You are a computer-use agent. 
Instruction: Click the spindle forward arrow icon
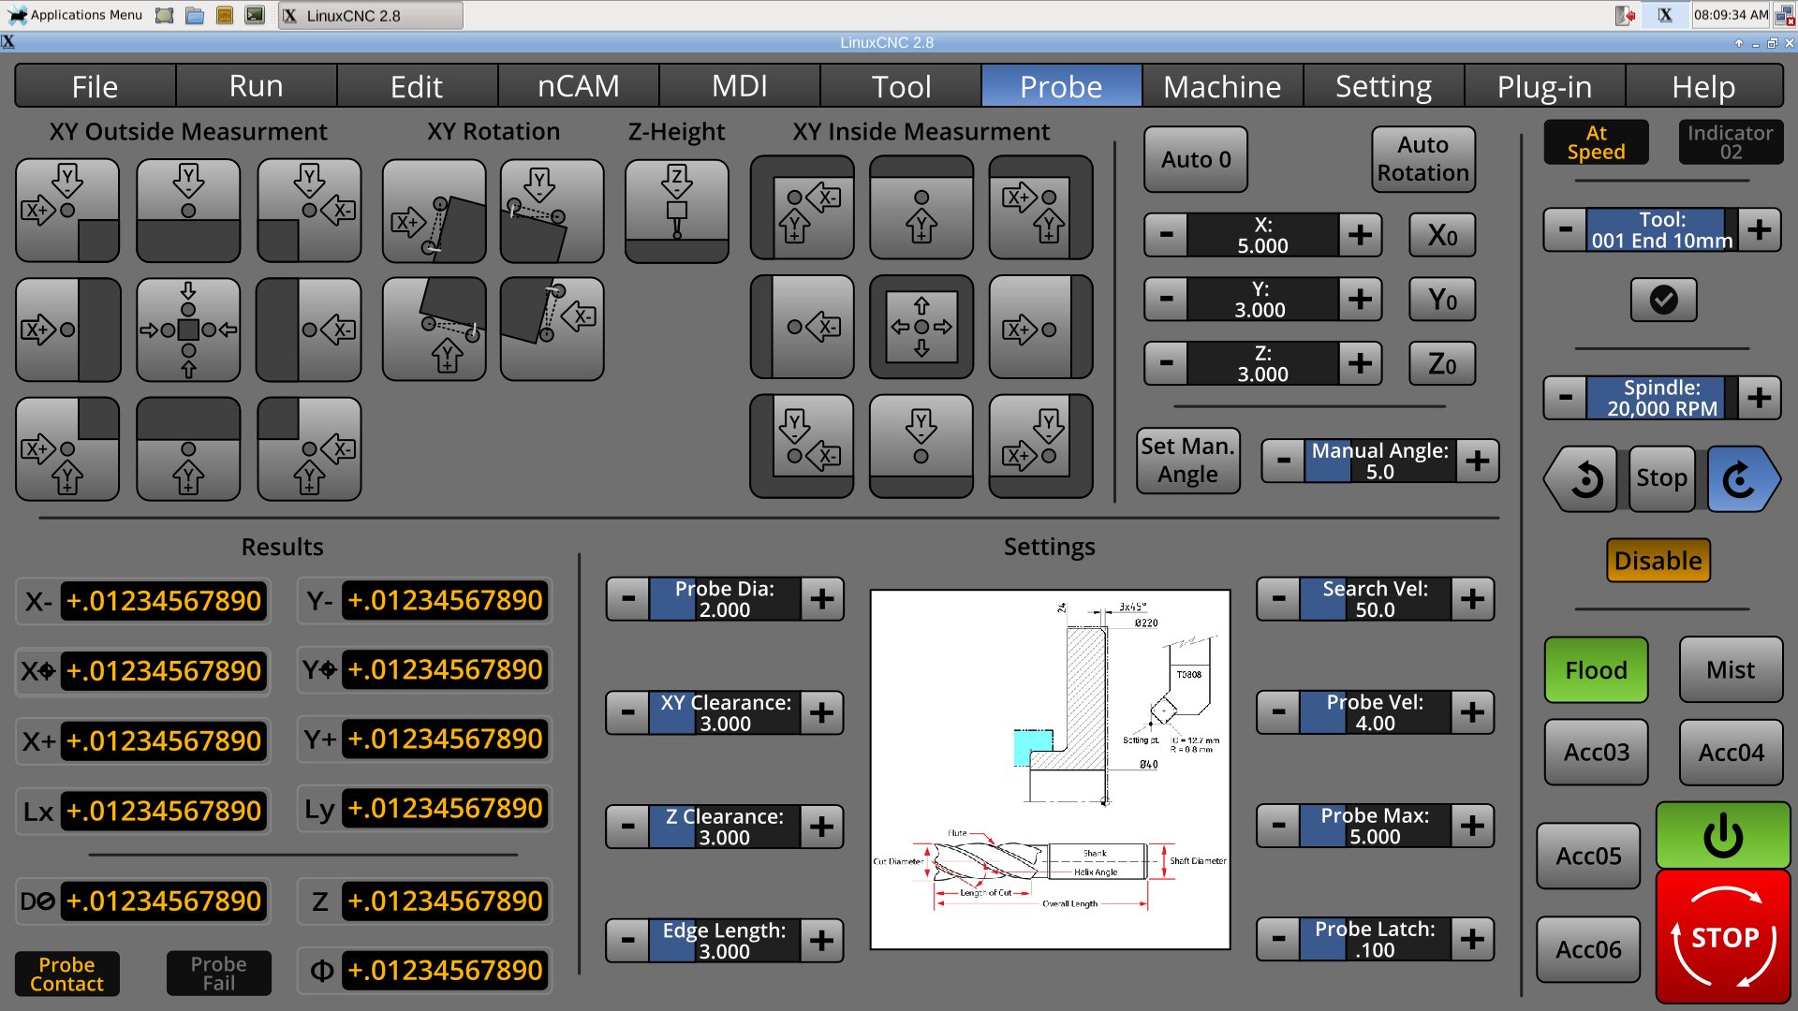click(1742, 479)
